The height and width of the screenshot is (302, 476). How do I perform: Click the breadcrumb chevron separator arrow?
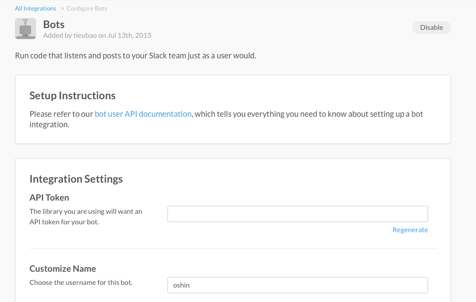(62, 8)
